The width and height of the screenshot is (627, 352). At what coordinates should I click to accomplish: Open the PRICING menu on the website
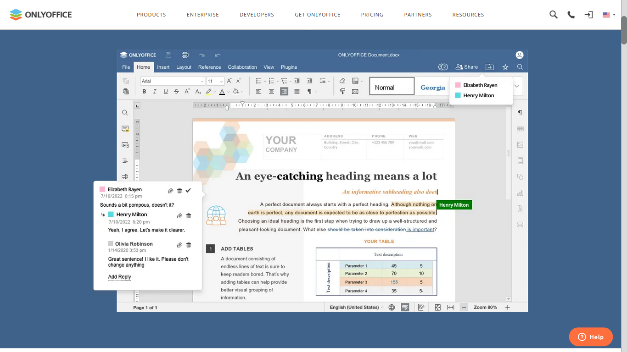pyautogui.click(x=372, y=15)
